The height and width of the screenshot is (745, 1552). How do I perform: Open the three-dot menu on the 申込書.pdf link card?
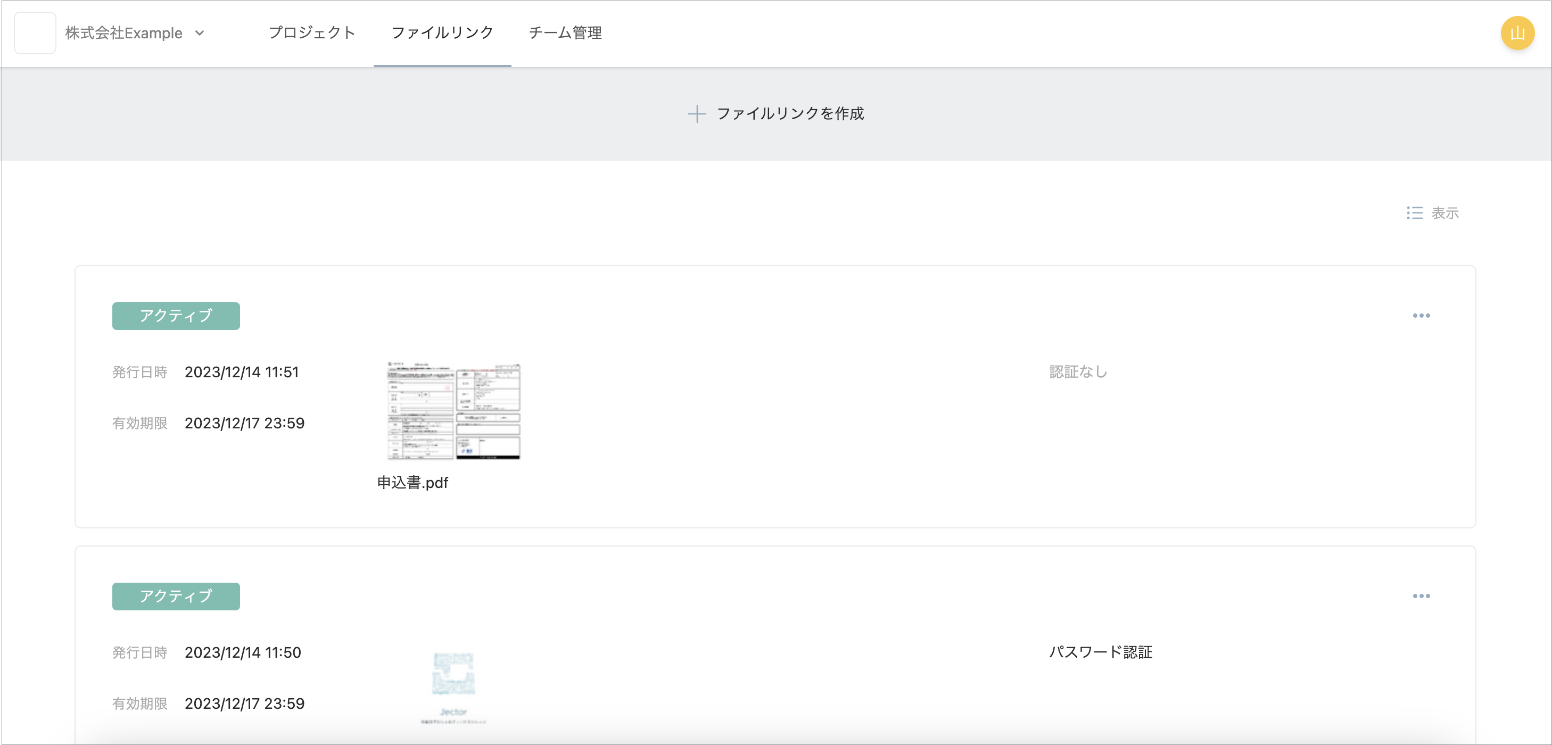1421,316
